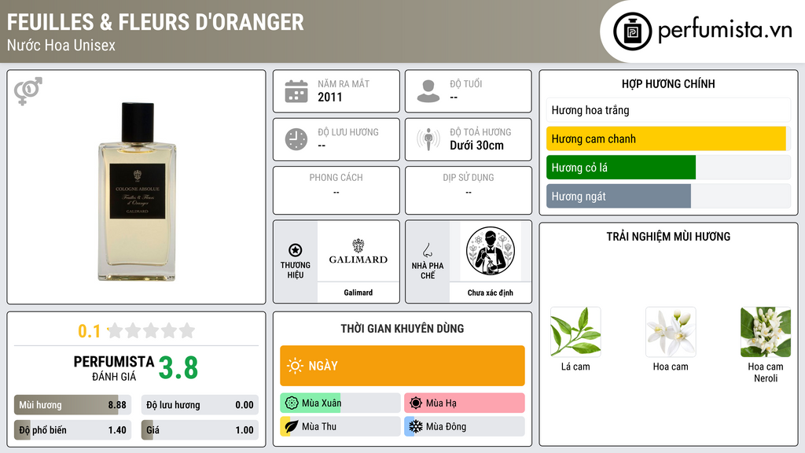The width and height of the screenshot is (805, 453).
Task: Click the leaf icon for Mùa Thu
Action: pos(292,426)
